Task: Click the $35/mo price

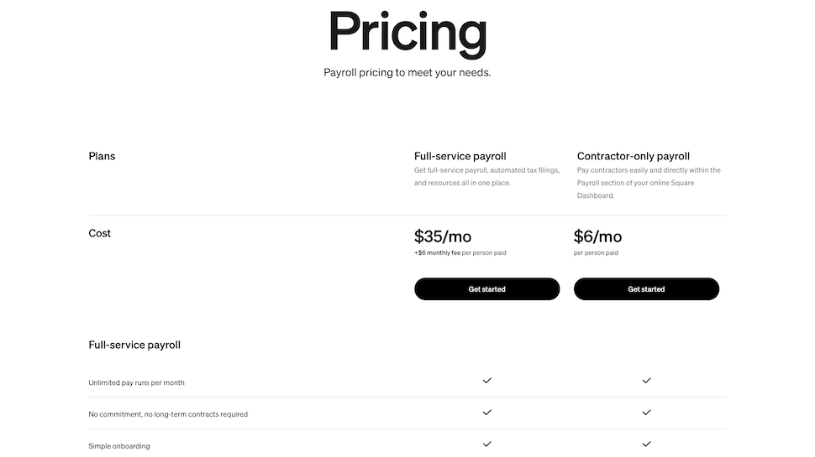Action: coord(443,236)
